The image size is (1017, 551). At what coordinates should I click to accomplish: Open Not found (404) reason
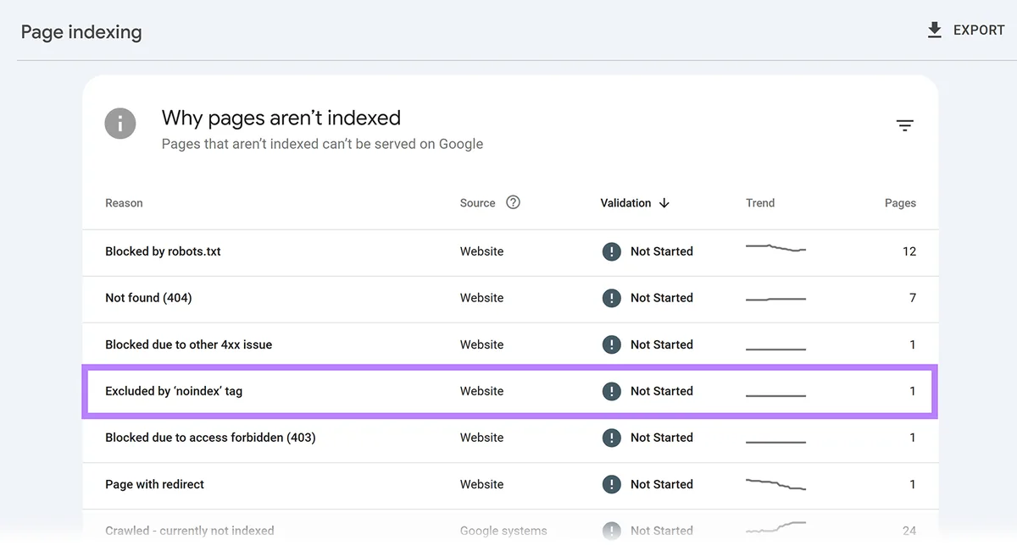pyautogui.click(x=148, y=298)
